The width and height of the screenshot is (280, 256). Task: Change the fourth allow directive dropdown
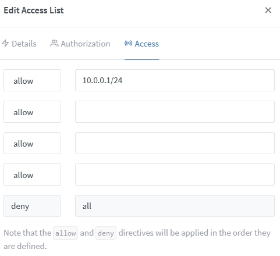tap(32, 175)
